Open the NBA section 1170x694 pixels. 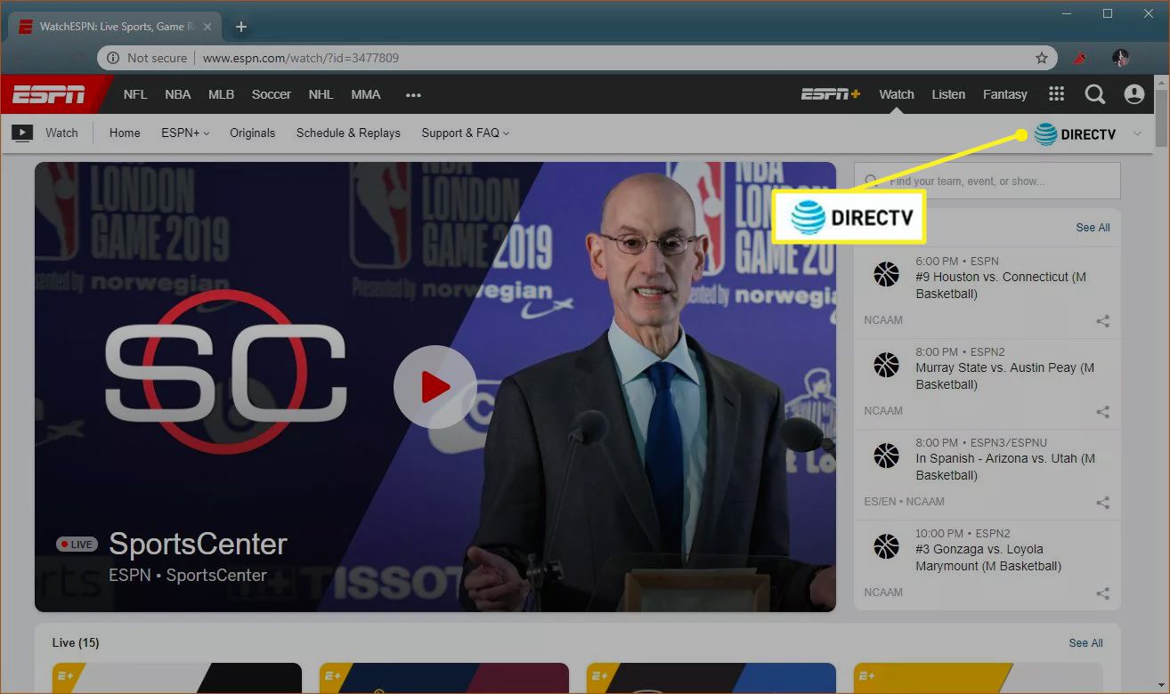[178, 94]
